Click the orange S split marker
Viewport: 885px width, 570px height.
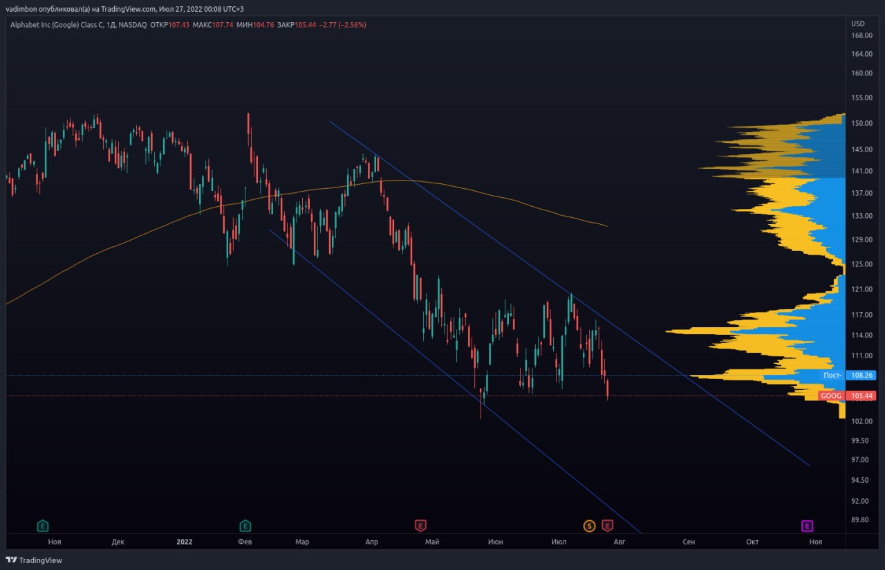click(589, 526)
